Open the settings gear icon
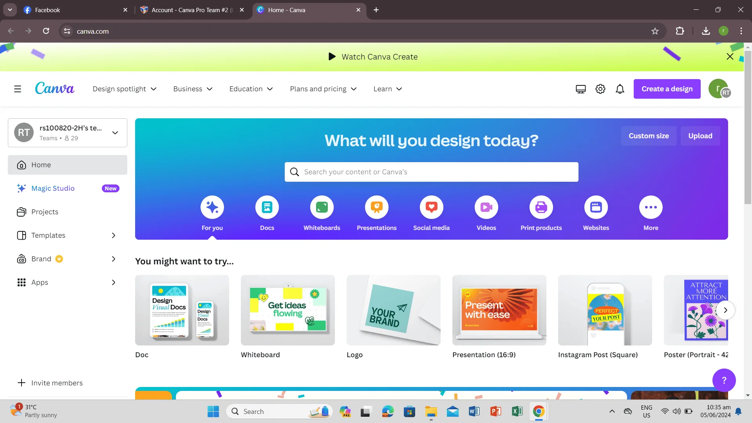752x423 pixels. coord(600,89)
